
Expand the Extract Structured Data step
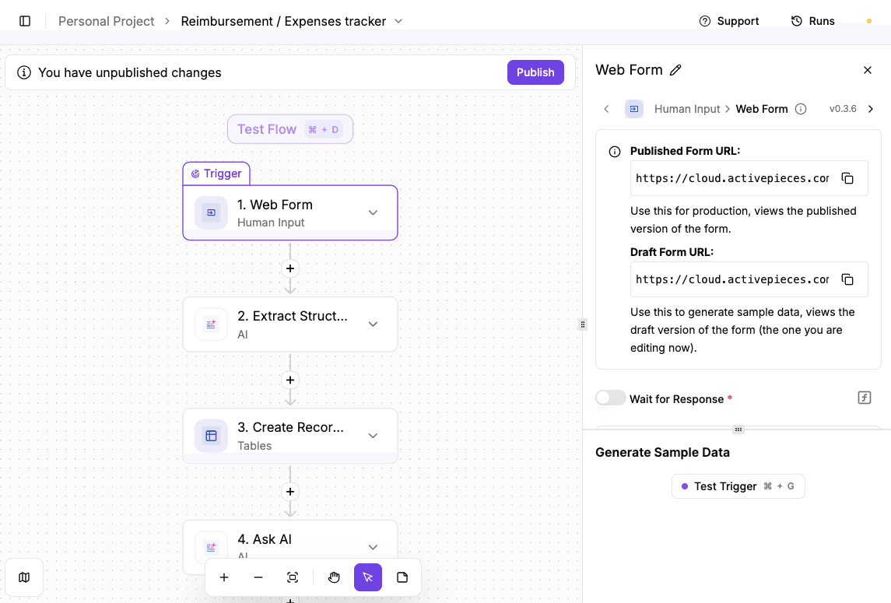click(x=373, y=324)
